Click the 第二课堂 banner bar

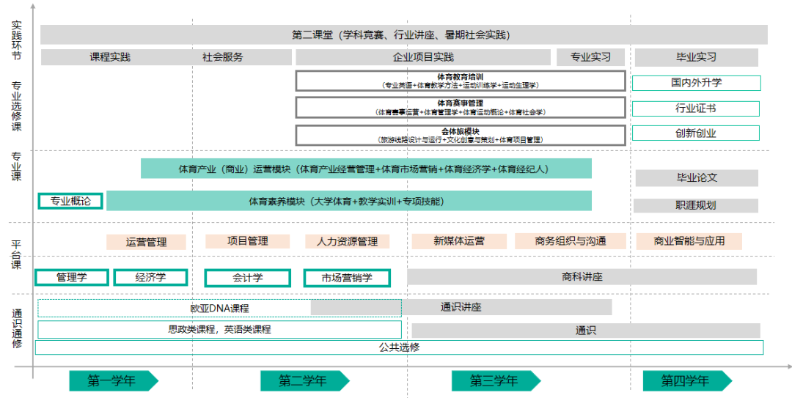pyautogui.click(x=403, y=34)
